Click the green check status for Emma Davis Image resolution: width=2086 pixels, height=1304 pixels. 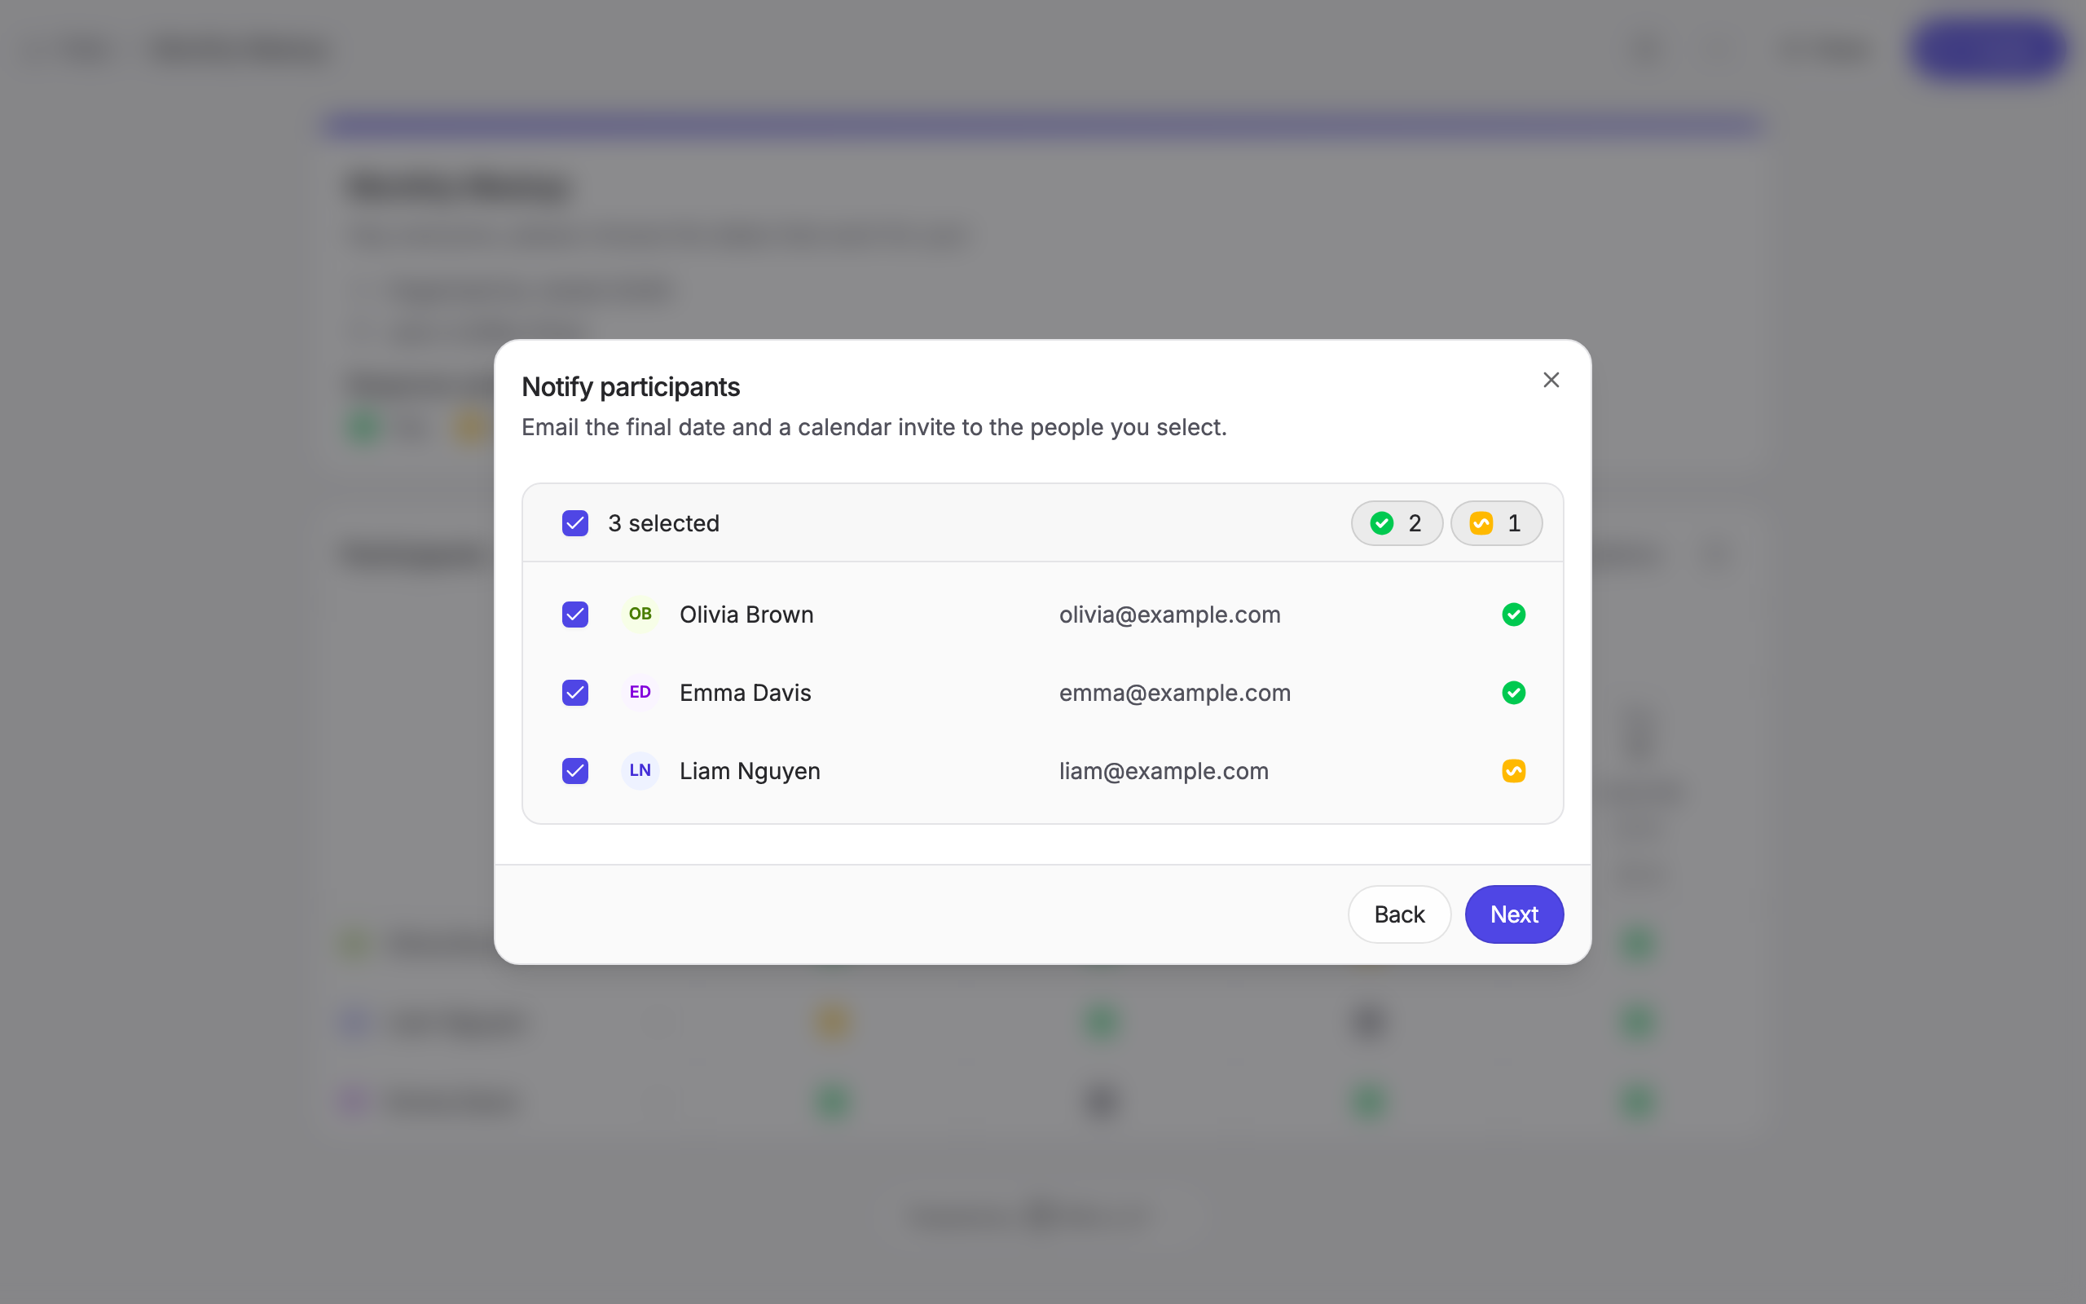(x=1514, y=693)
